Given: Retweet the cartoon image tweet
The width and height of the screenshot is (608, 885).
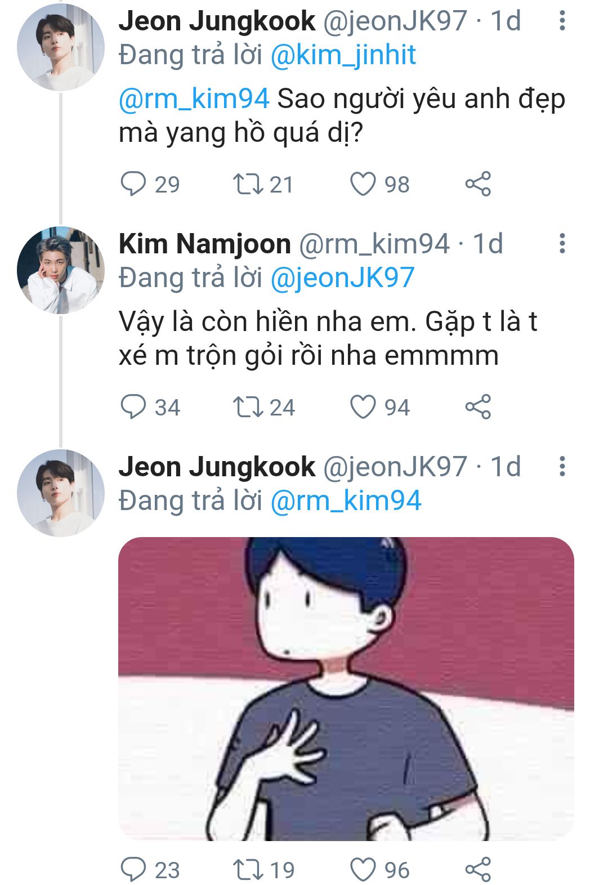Looking at the screenshot, I should 248,869.
